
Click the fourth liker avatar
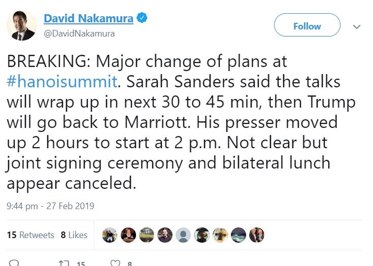pyautogui.click(x=165, y=235)
